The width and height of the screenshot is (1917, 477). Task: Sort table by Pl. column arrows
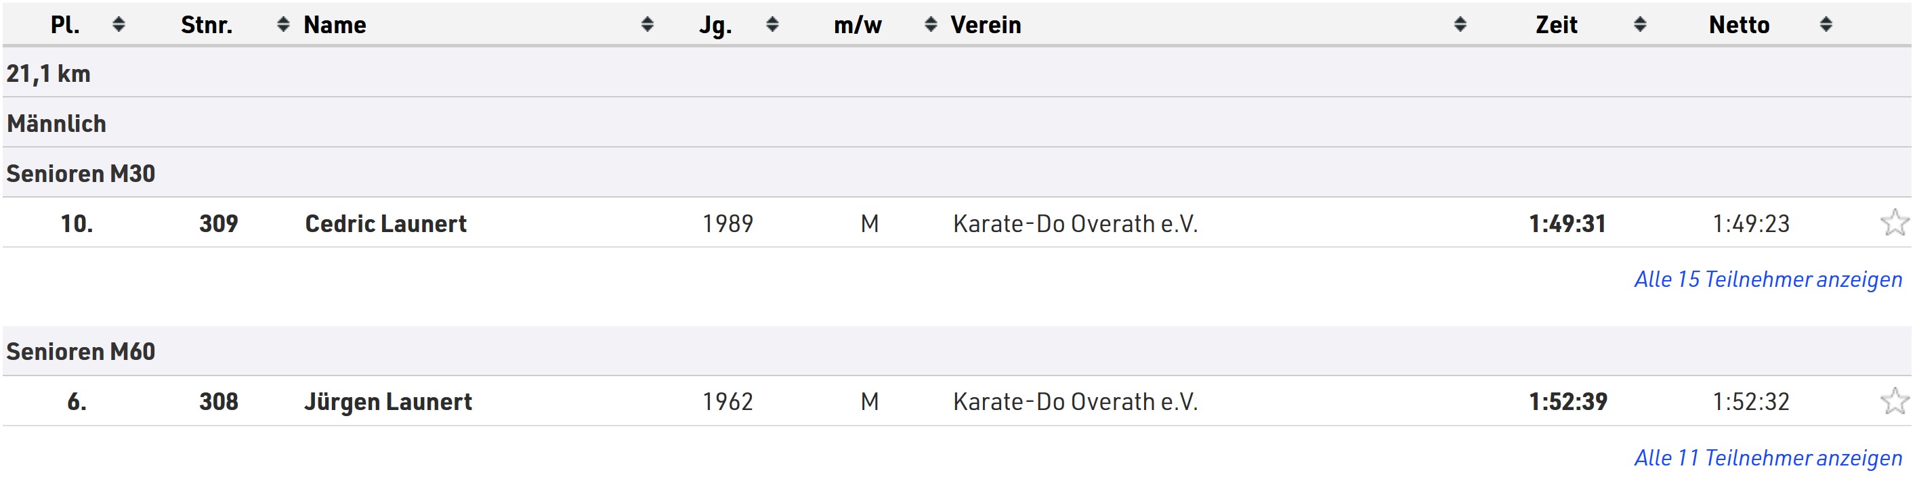[x=119, y=24]
